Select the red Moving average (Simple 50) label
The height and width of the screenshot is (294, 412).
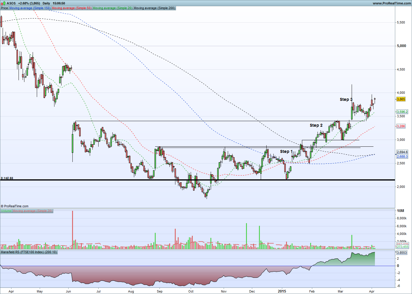click(x=72, y=8)
